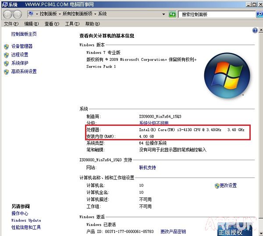263x236 pixels.
Task: Open 高级系统设置 (Advanced system settings)
Action: click(24, 71)
